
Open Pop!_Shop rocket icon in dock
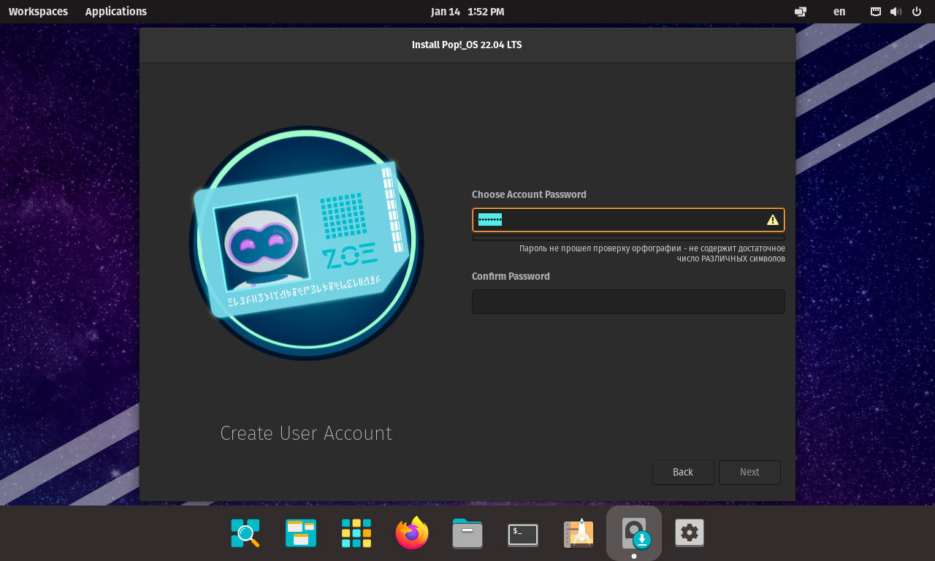click(579, 534)
